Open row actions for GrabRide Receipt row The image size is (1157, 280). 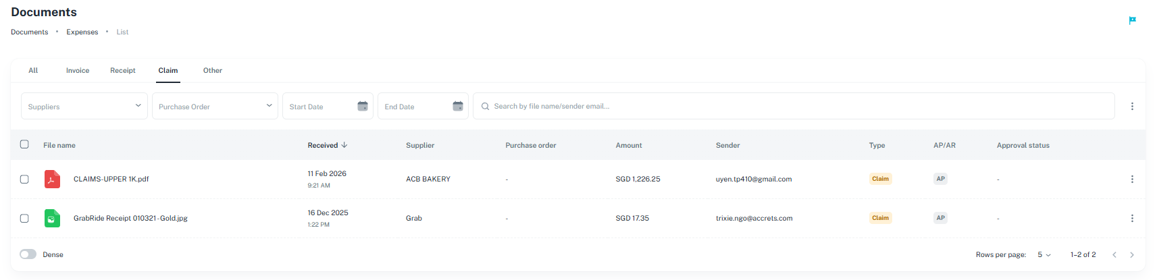[x=1132, y=218]
